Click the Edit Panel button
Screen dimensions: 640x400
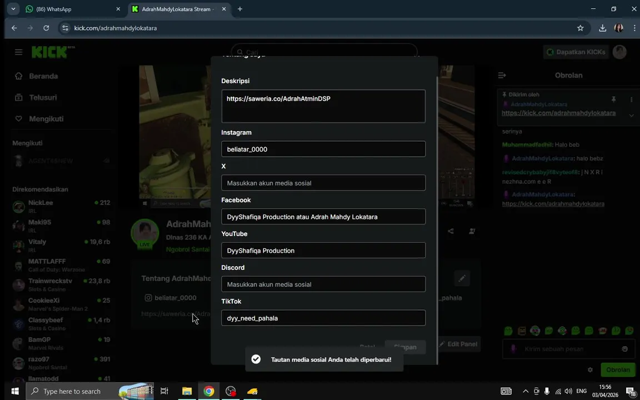458,344
